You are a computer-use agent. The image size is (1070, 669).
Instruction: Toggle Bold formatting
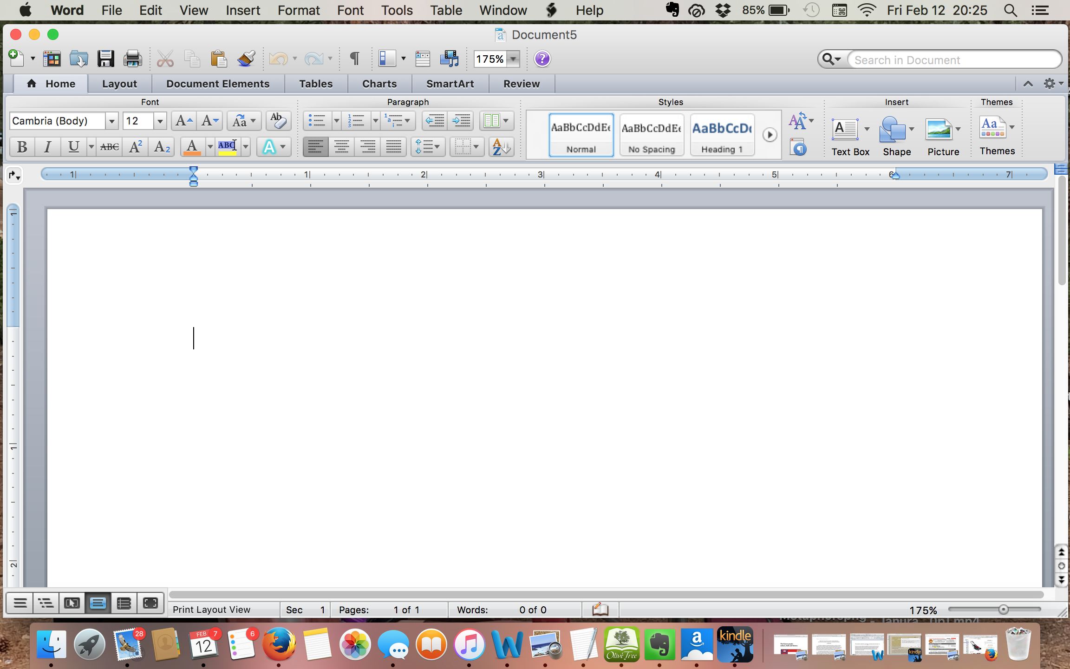coord(22,147)
